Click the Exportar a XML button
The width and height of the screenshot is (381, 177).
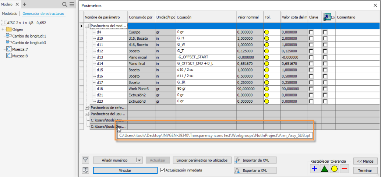pos(255,170)
